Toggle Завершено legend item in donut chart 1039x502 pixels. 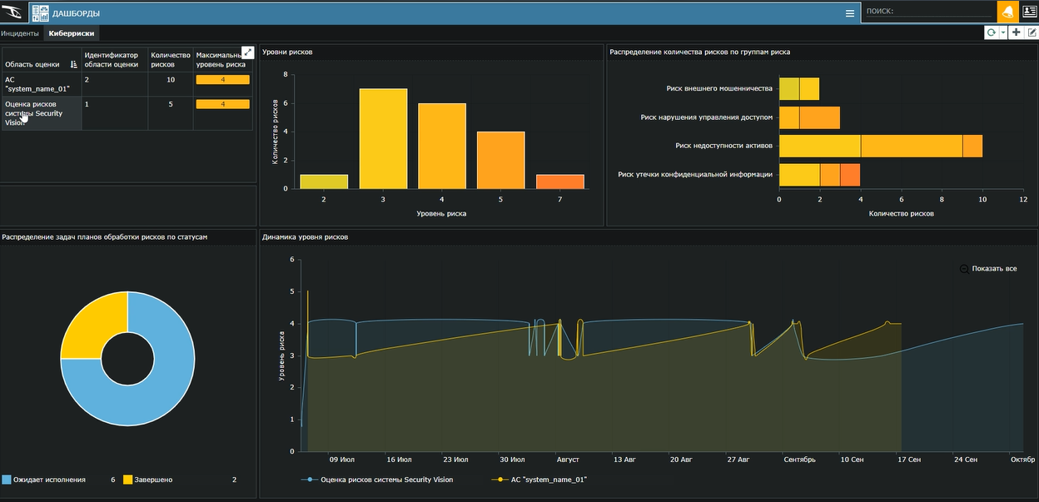[x=152, y=480]
